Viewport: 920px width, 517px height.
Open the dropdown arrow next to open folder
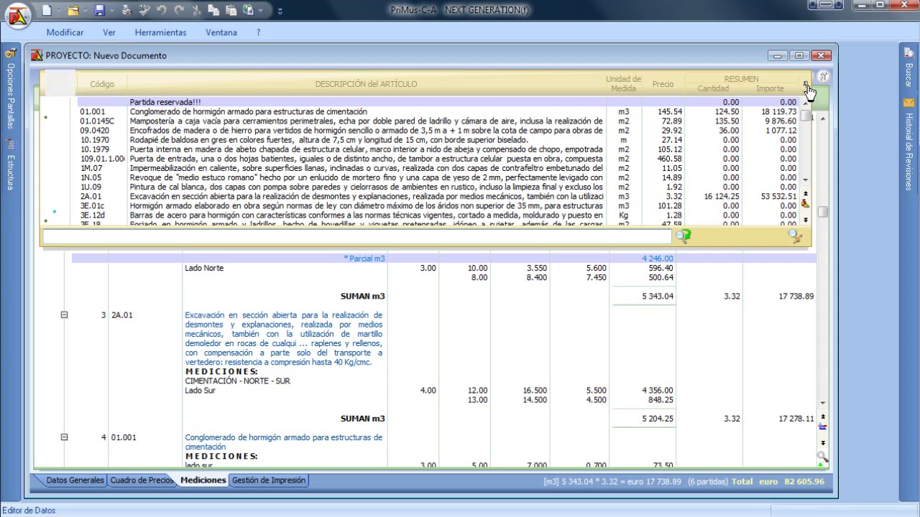coord(85,11)
